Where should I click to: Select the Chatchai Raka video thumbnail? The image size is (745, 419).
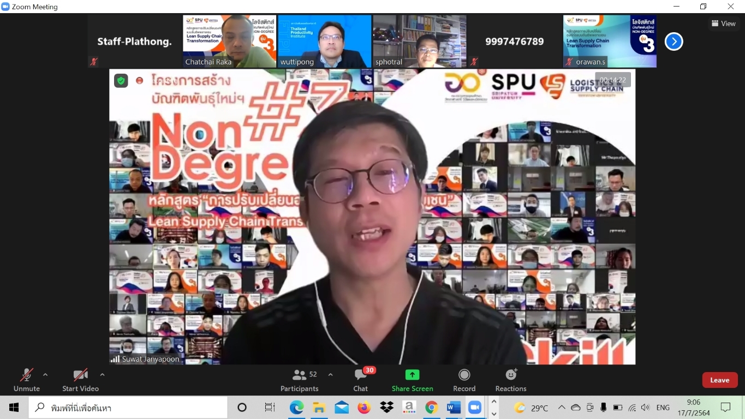(x=229, y=41)
